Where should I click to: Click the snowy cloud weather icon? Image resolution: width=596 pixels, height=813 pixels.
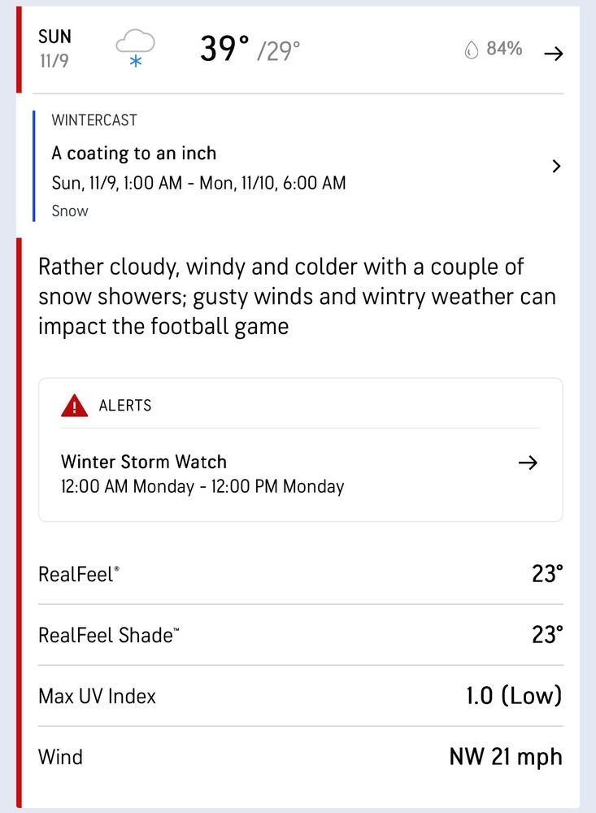click(134, 41)
